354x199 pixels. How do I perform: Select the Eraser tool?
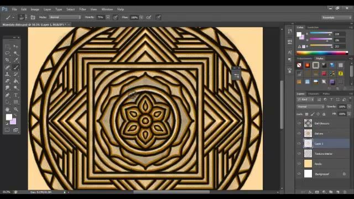[7, 81]
